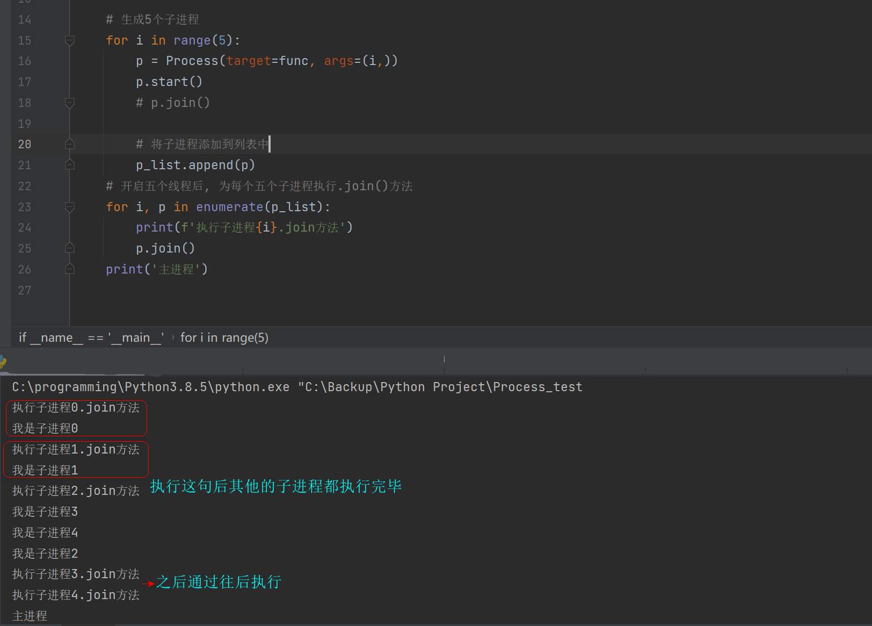Click the chevron between the breadcrumb items

point(172,337)
